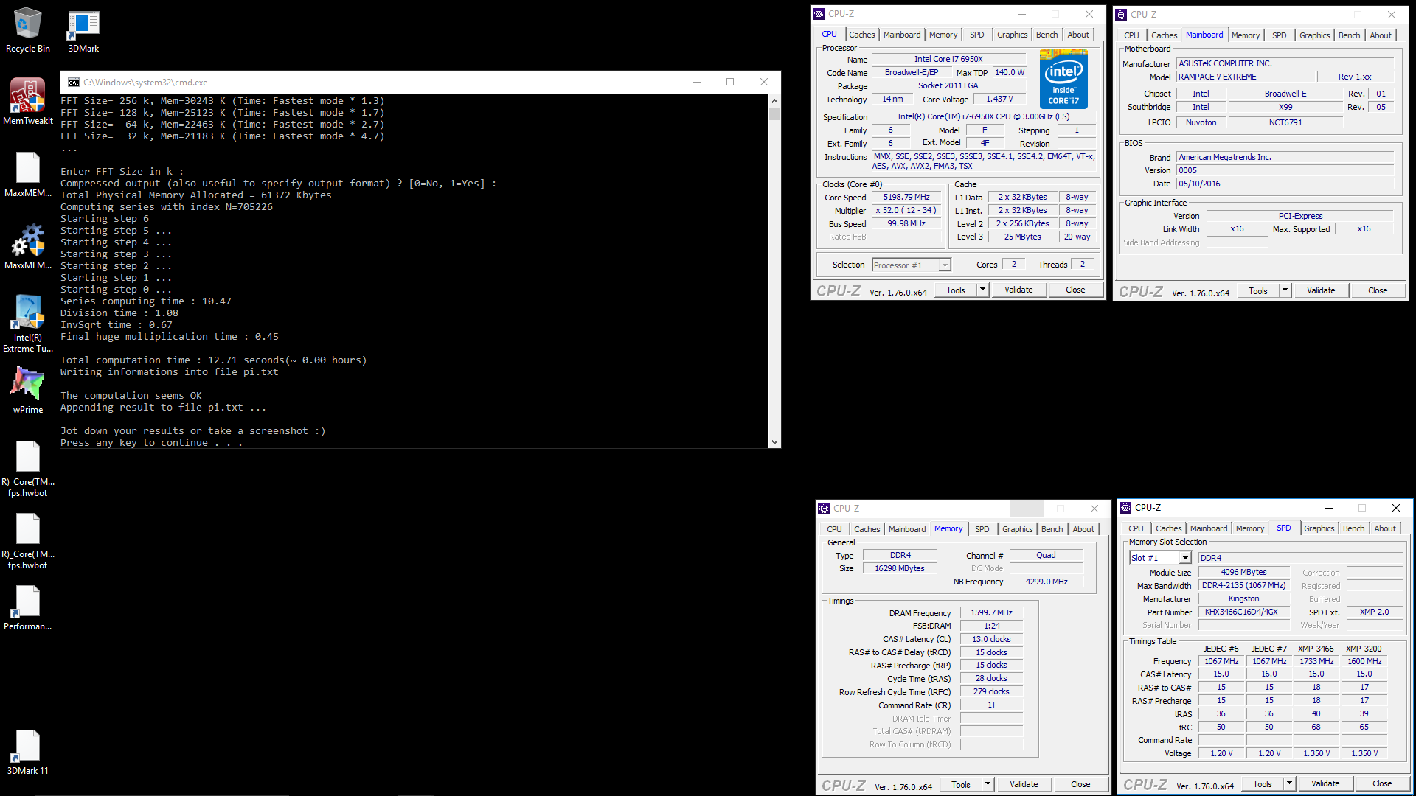Select Graphics tab in Mainboard window

click(1314, 35)
